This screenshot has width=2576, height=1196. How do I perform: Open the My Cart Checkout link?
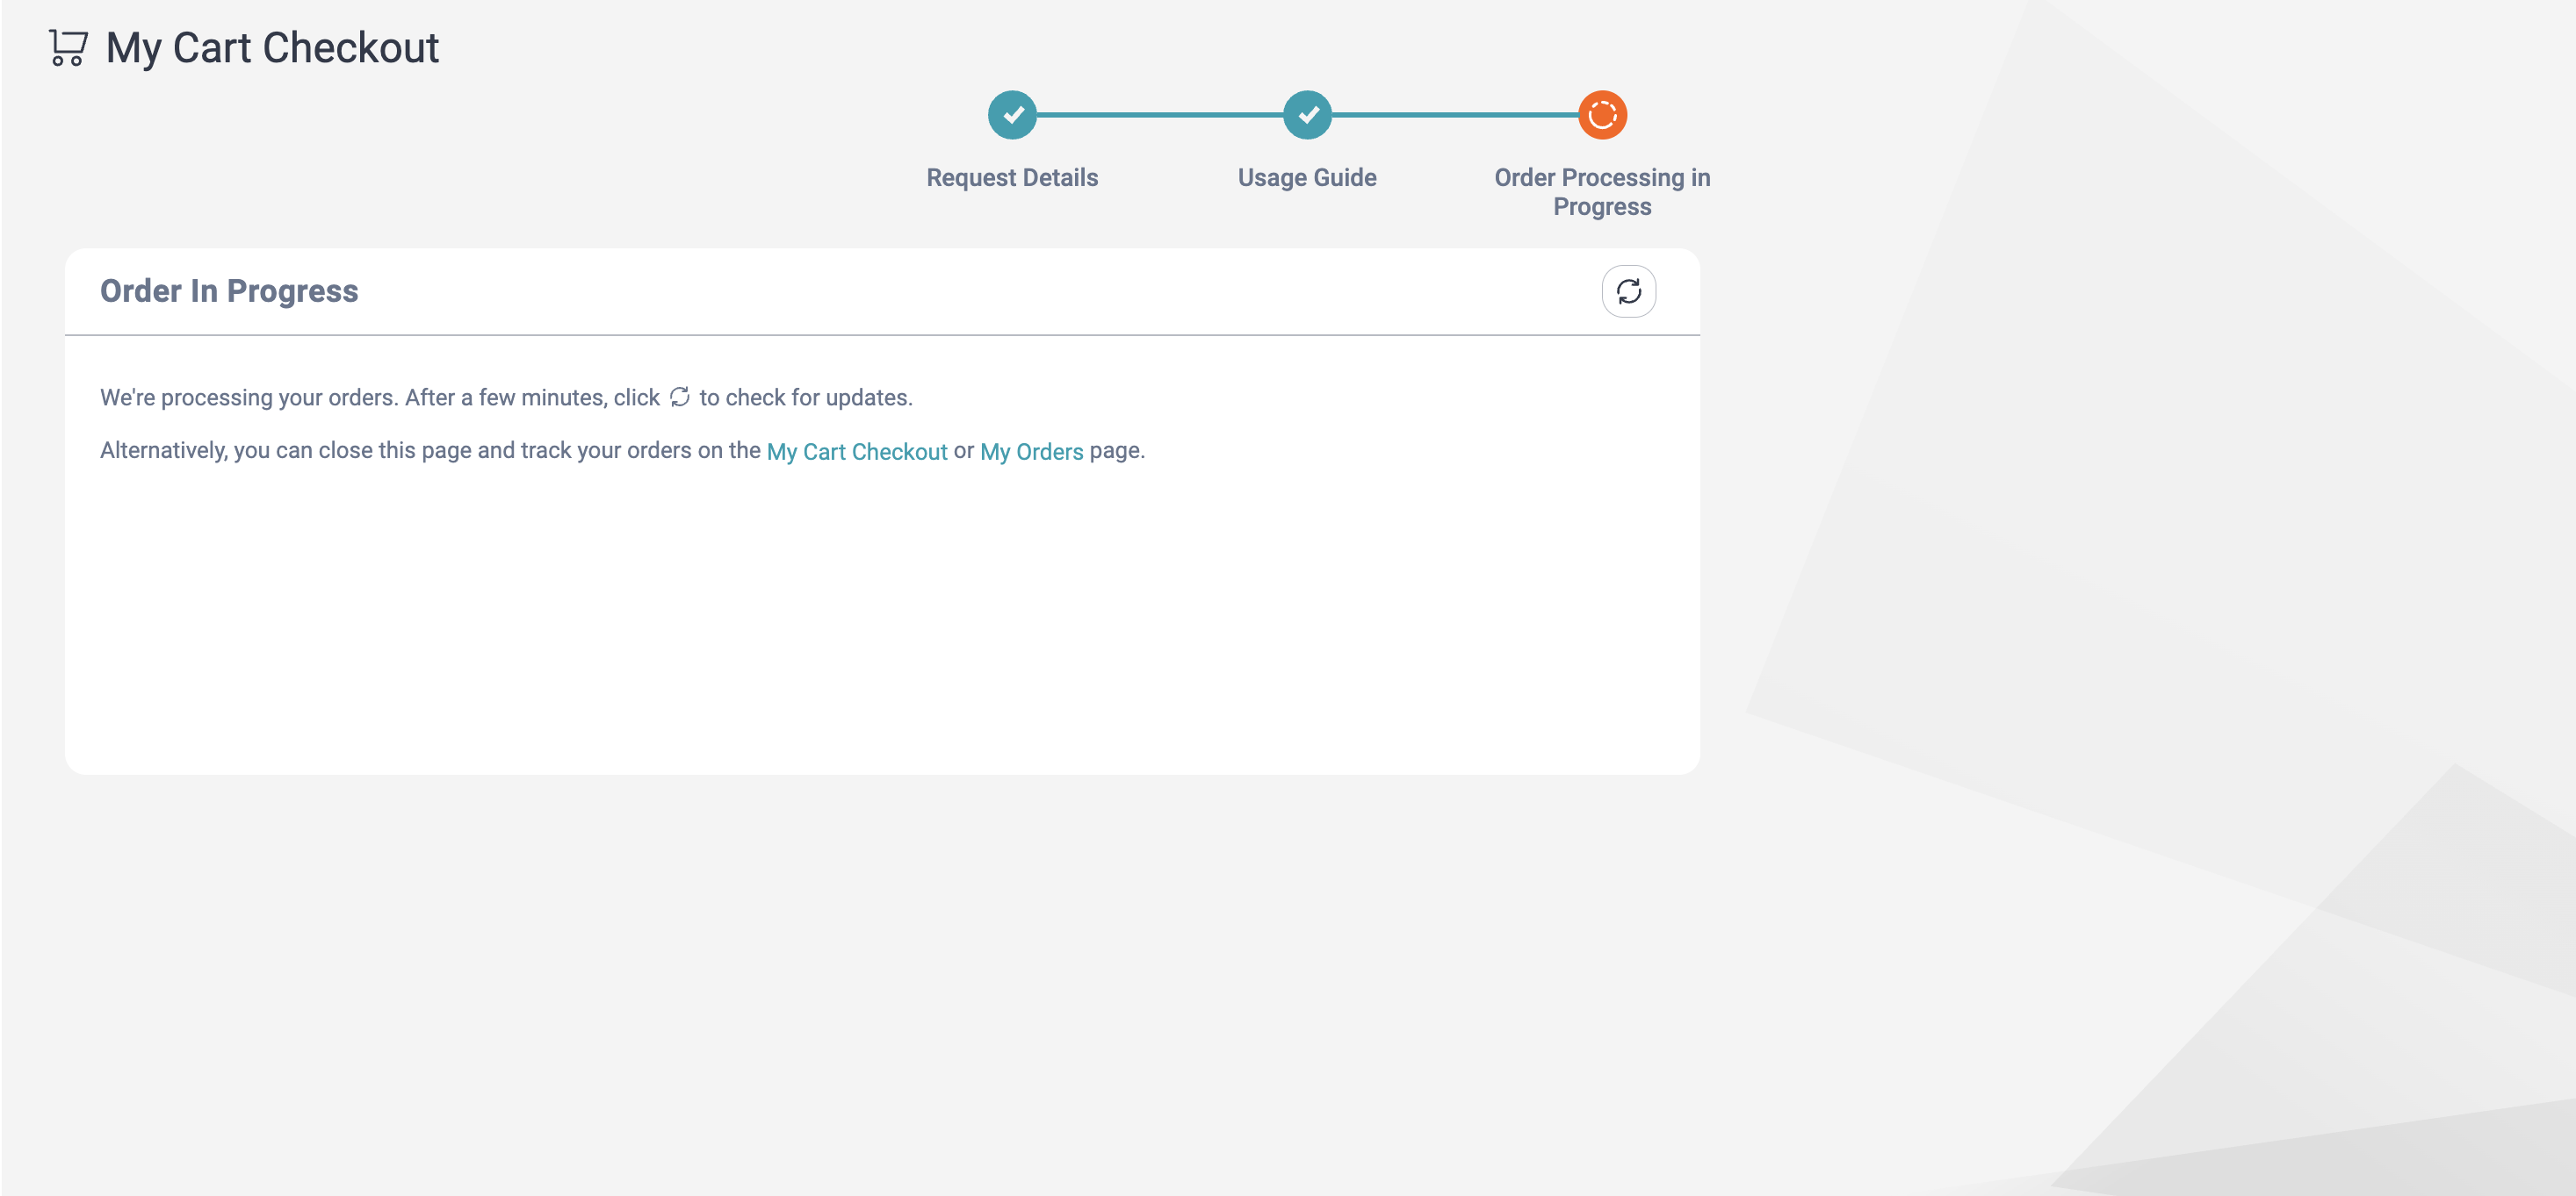(857, 452)
